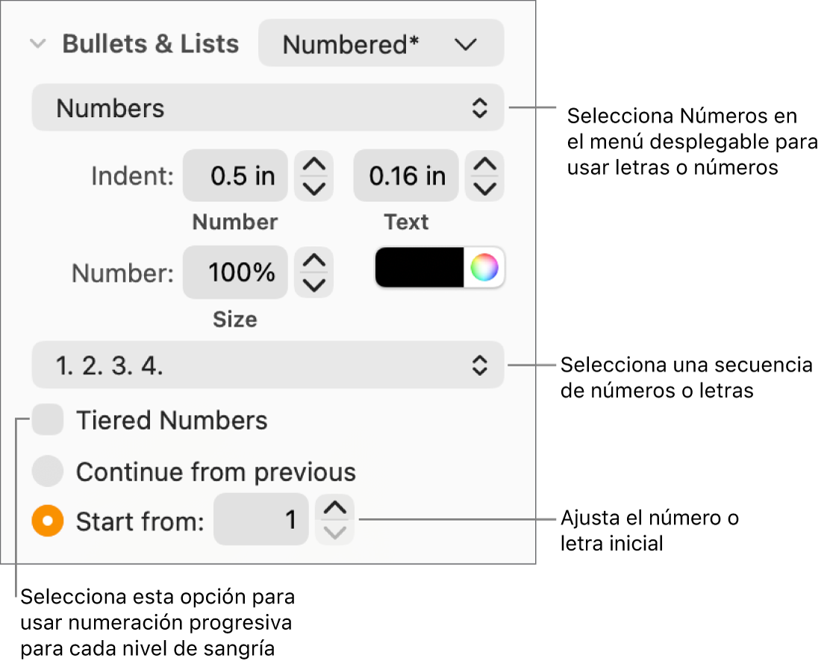830x667 pixels.
Task: Select the Start from option
Action: [x=47, y=520]
